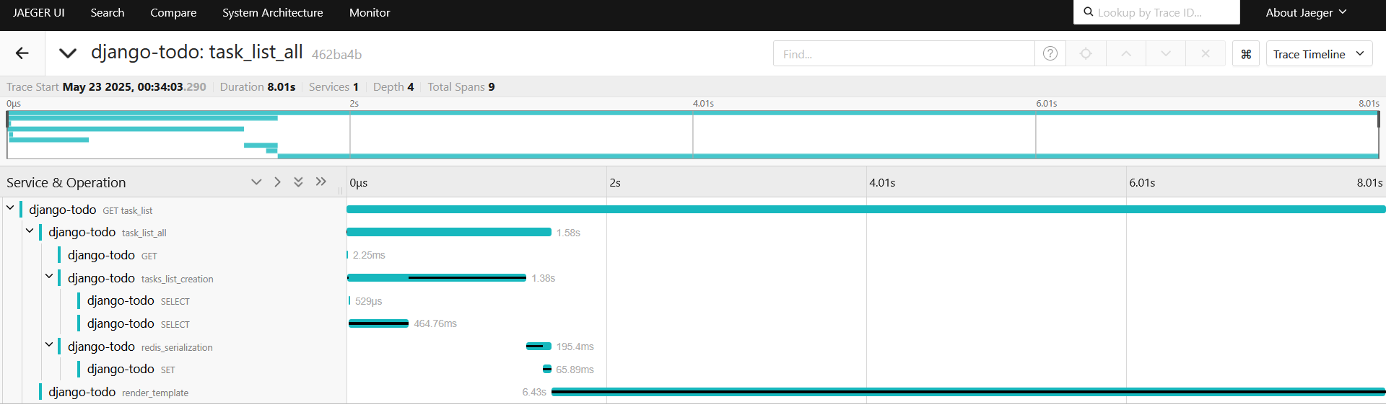Collapse the trace header chevron
Screen dimensions: 1386x407
click(68, 53)
